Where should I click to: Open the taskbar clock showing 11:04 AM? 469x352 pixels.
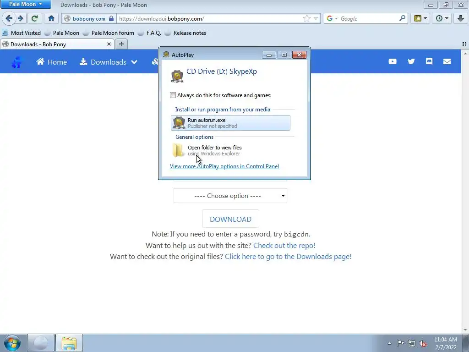click(x=445, y=343)
